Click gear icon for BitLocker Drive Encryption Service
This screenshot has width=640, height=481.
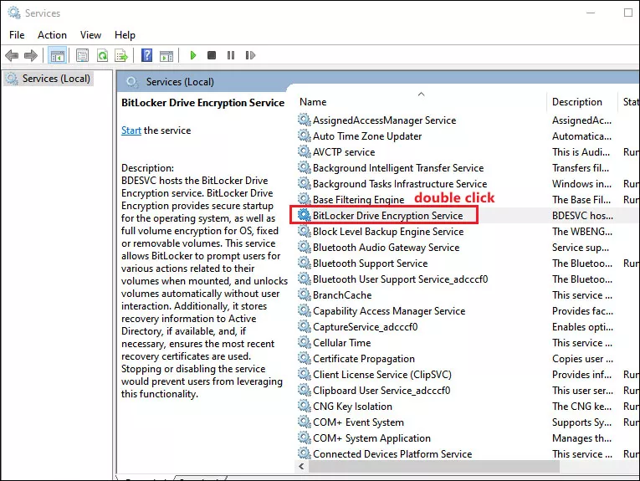point(304,215)
